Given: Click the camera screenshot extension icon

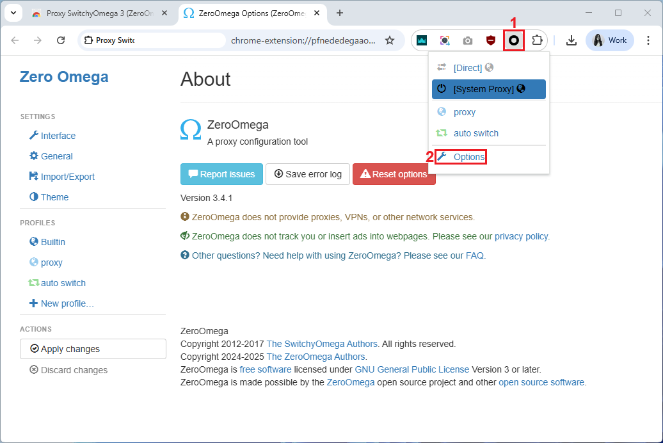Looking at the screenshot, I should pos(468,40).
